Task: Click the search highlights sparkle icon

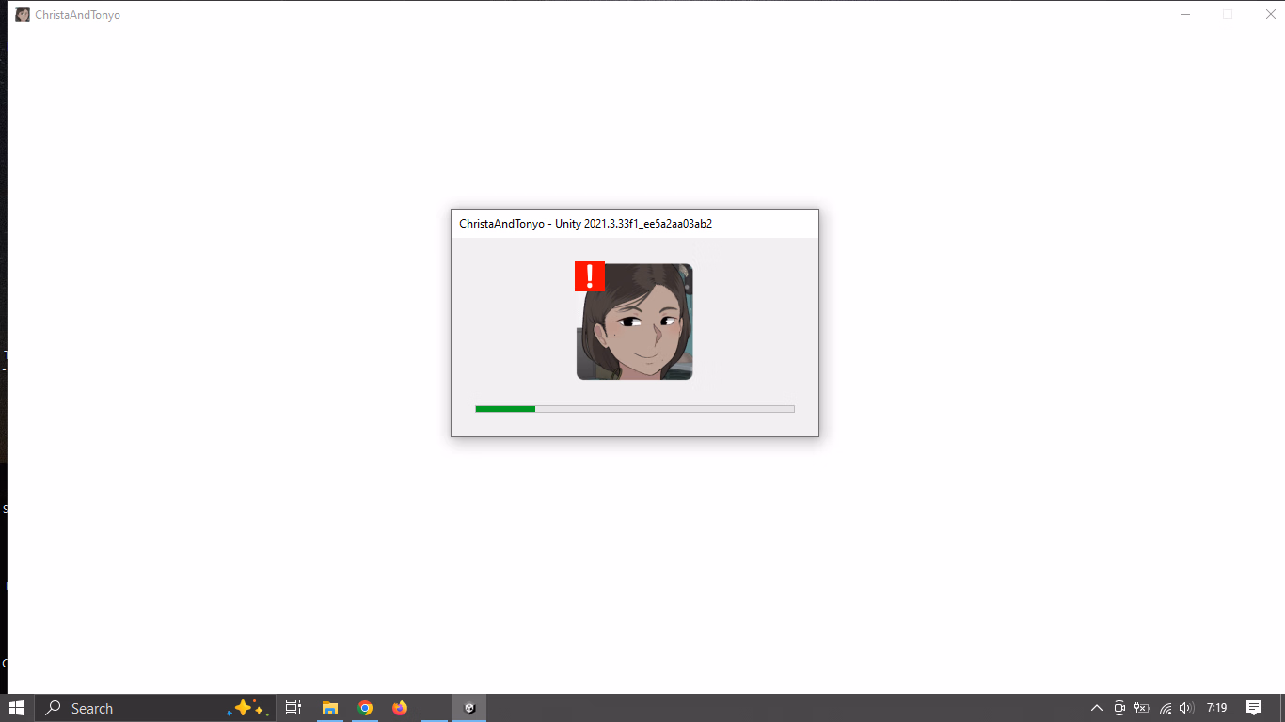Action: pyautogui.click(x=248, y=708)
